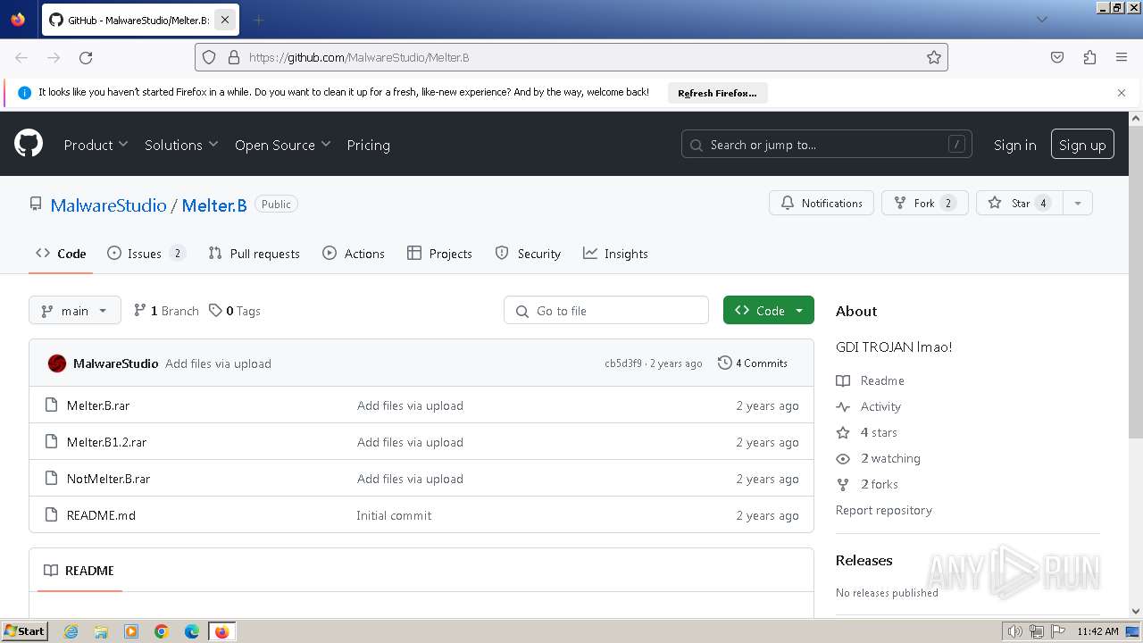View the 0 Tags link
Viewport: 1143px width, 643px height.
tap(235, 311)
